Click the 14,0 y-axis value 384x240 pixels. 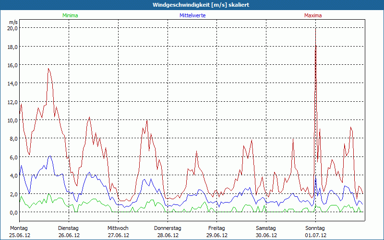[x=12, y=84]
